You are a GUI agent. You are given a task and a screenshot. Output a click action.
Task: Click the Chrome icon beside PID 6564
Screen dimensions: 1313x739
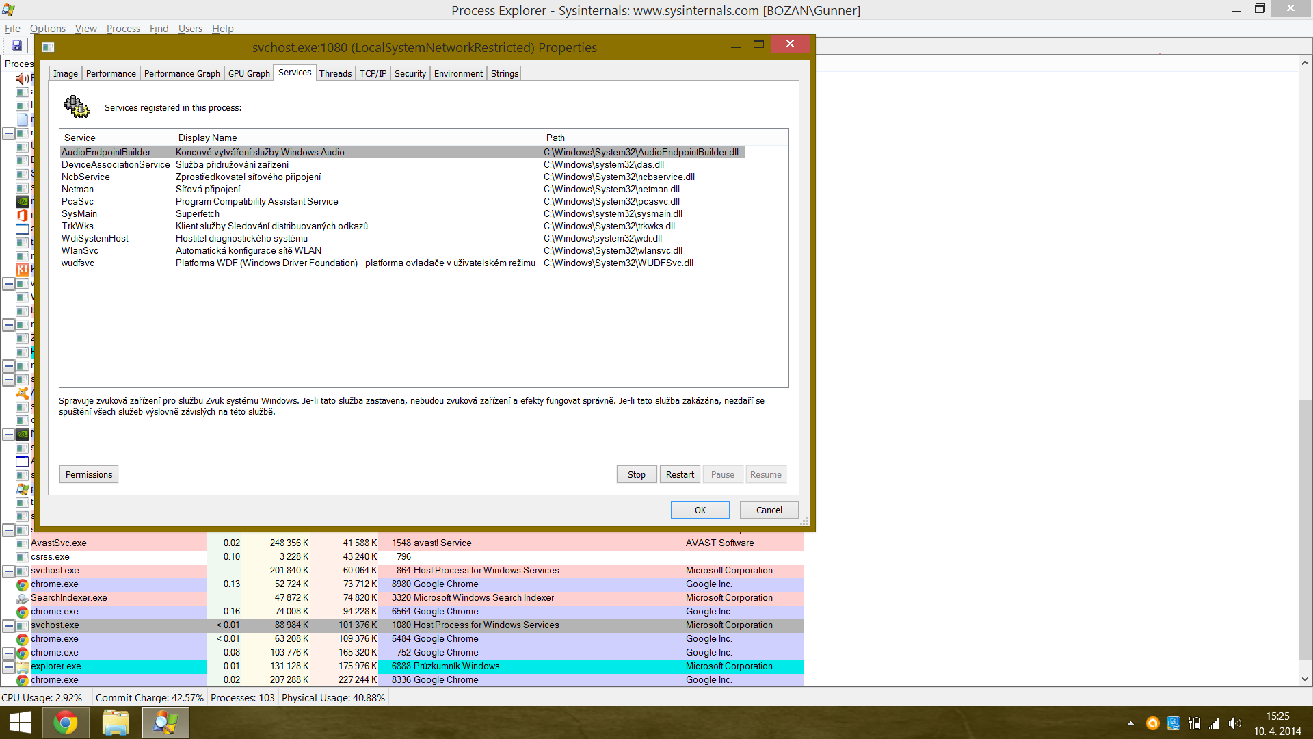tap(22, 612)
